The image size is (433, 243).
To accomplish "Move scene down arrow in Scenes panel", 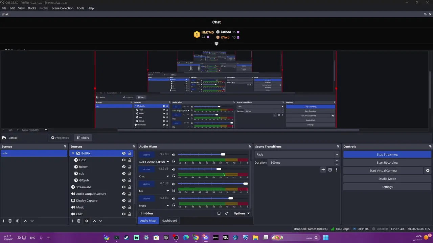I will tap(32, 221).
